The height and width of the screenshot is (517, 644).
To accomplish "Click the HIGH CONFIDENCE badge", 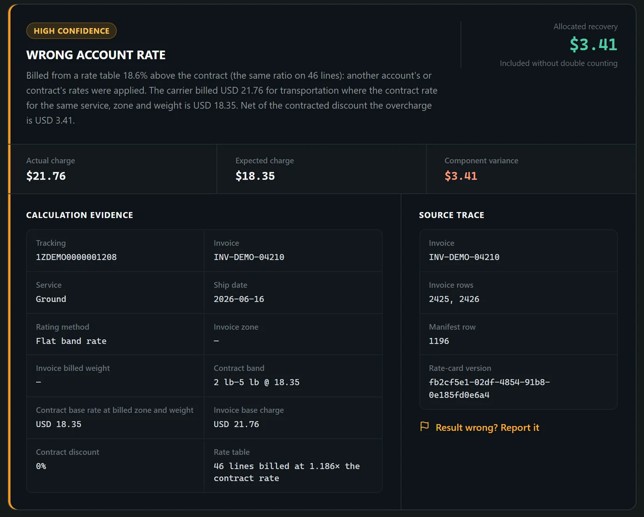I will click(x=71, y=31).
